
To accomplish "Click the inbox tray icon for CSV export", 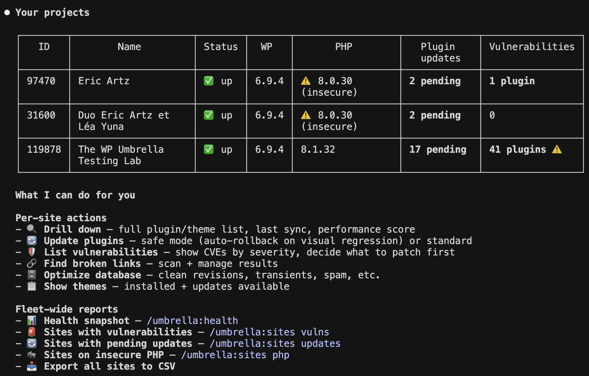I will (32, 366).
